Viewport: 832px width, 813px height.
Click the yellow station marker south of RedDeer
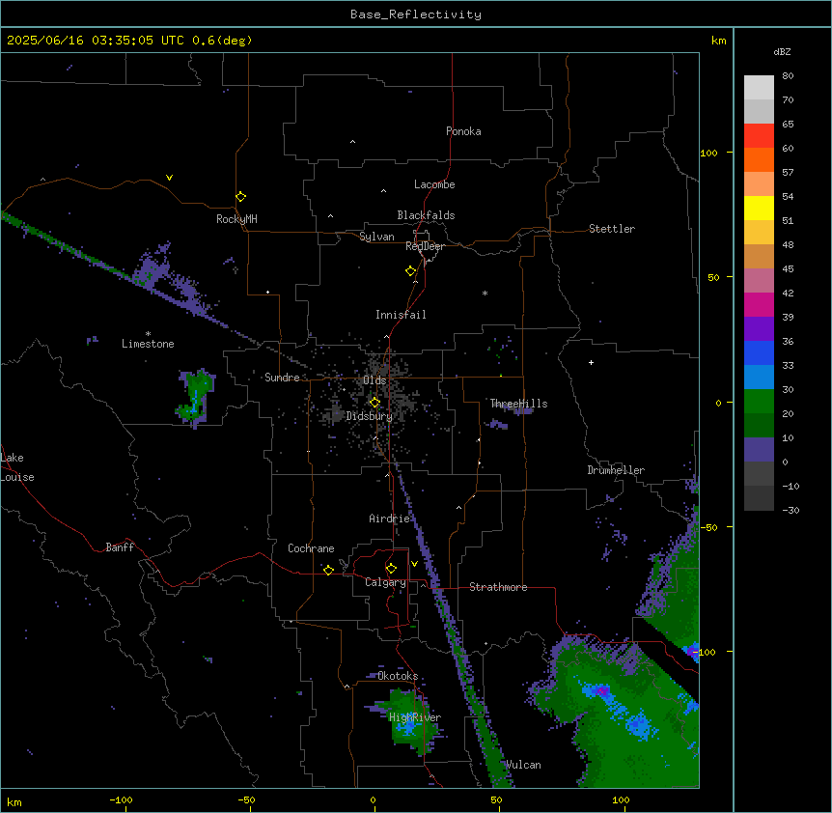(x=410, y=270)
